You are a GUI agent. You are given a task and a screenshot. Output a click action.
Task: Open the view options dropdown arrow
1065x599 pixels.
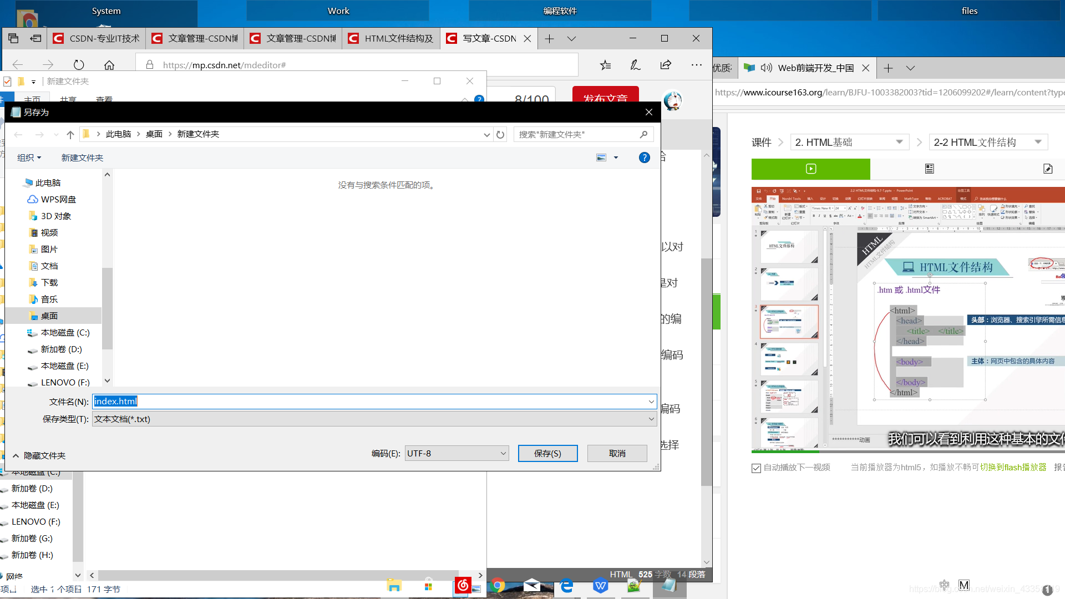point(616,158)
